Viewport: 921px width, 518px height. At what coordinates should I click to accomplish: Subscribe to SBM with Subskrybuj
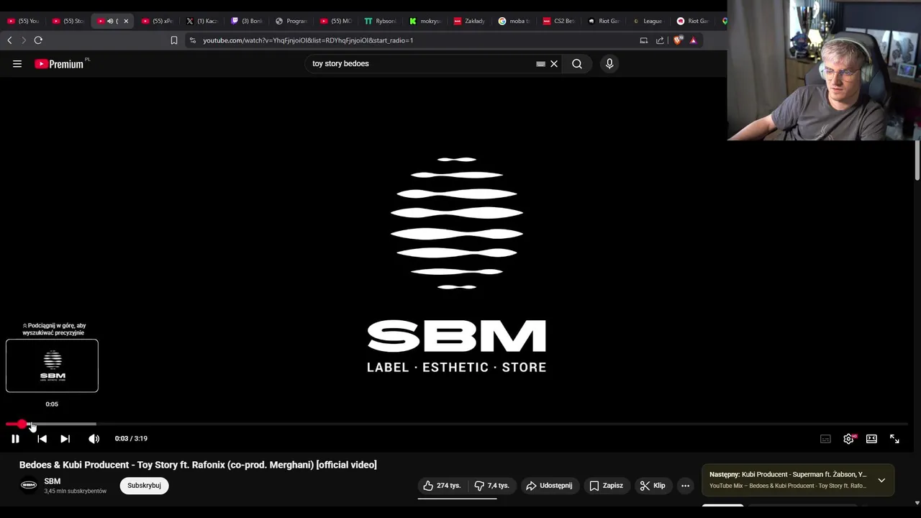pyautogui.click(x=144, y=486)
